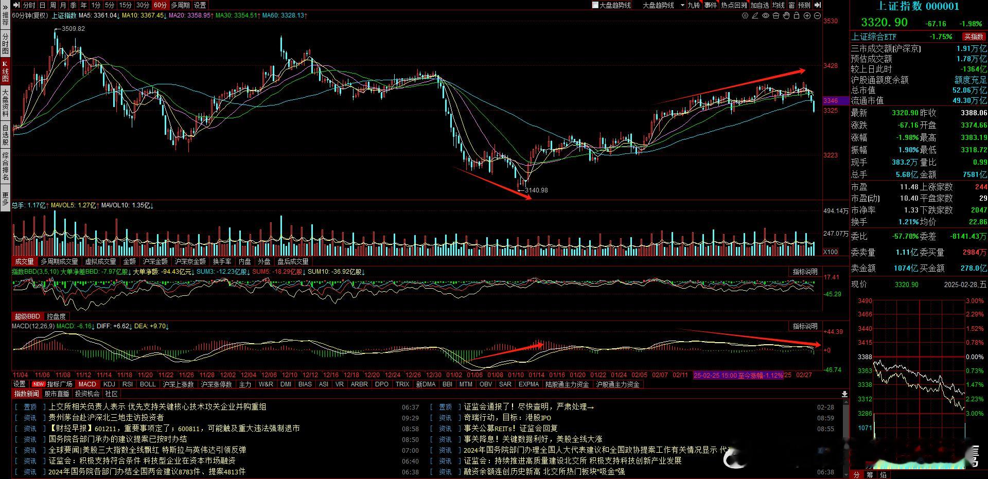Toggle the eye visibility icon above chart
Image resolution: width=988 pixels, height=479 pixels.
(x=765, y=16)
